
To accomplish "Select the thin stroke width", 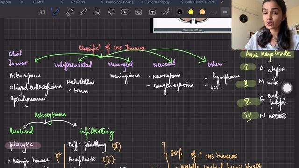I will 214,12.
